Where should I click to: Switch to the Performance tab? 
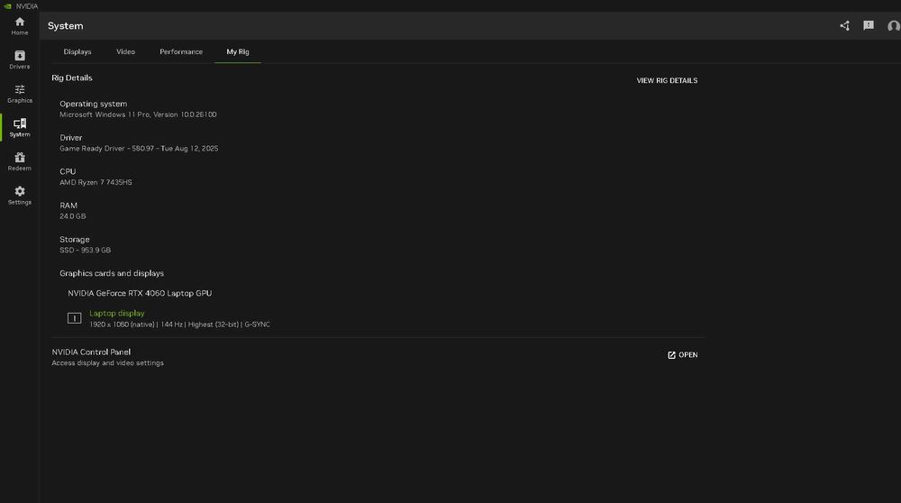point(181,51)
